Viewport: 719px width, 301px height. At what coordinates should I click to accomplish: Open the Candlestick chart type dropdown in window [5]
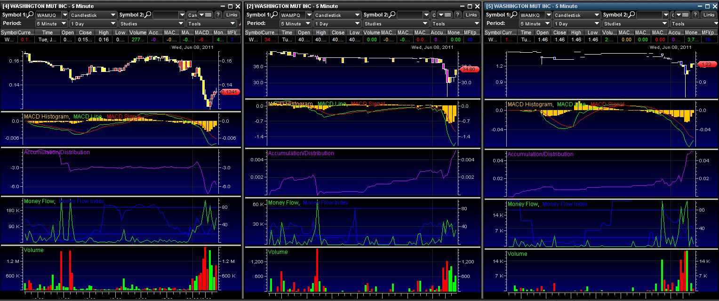point(577,15)
